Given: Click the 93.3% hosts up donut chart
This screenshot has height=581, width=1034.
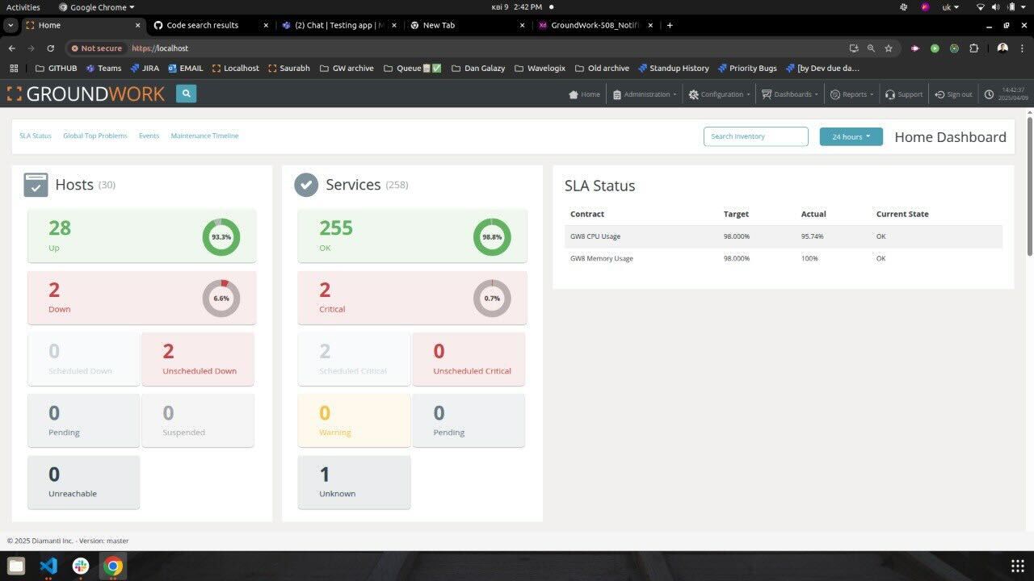Looking at the screenshot, I should pyautogui.click(x=221, y=237).
